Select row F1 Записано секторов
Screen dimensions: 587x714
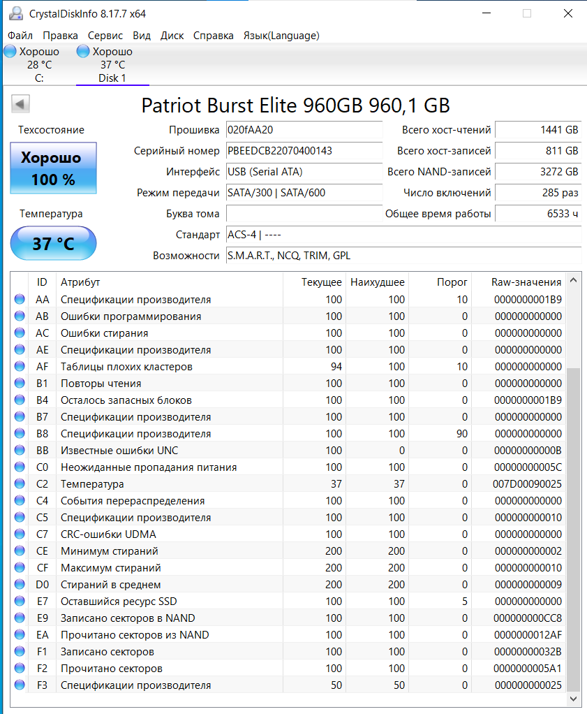tap(288, 652)
